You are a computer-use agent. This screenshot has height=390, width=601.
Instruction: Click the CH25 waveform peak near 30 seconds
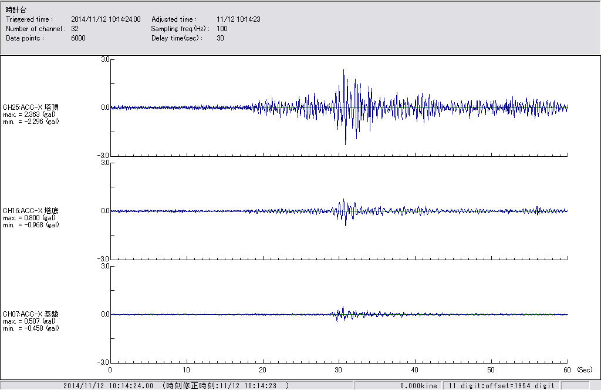coord(344,70)
